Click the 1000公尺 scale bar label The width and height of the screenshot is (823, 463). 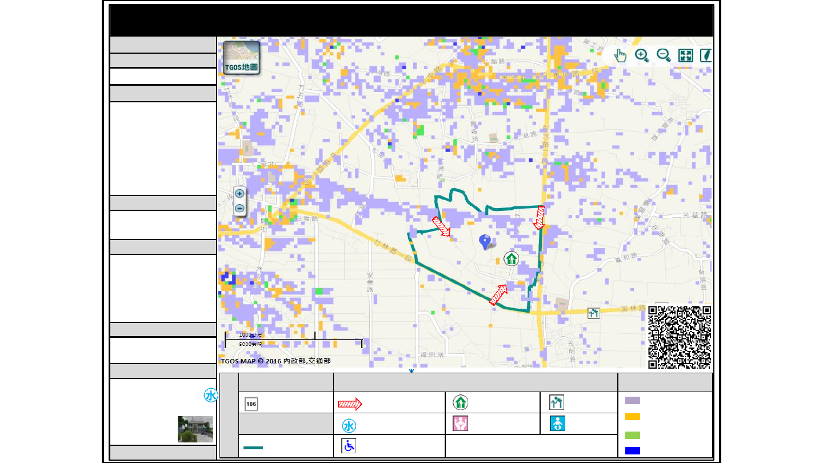tap(250, 335)
